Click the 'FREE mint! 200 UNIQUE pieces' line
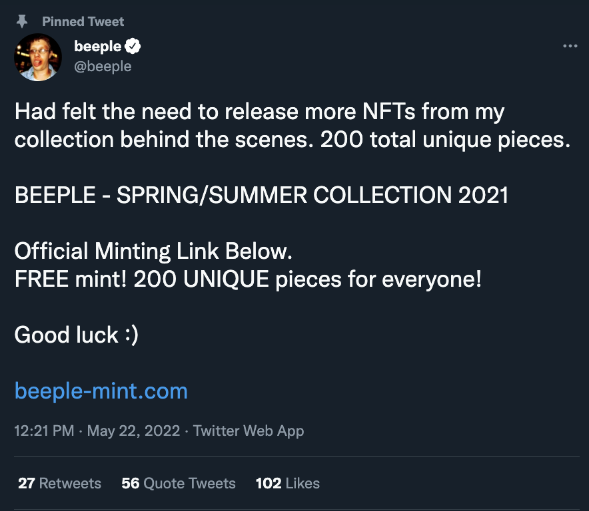This screenshot has height=511, width=589. pos(248,279)
